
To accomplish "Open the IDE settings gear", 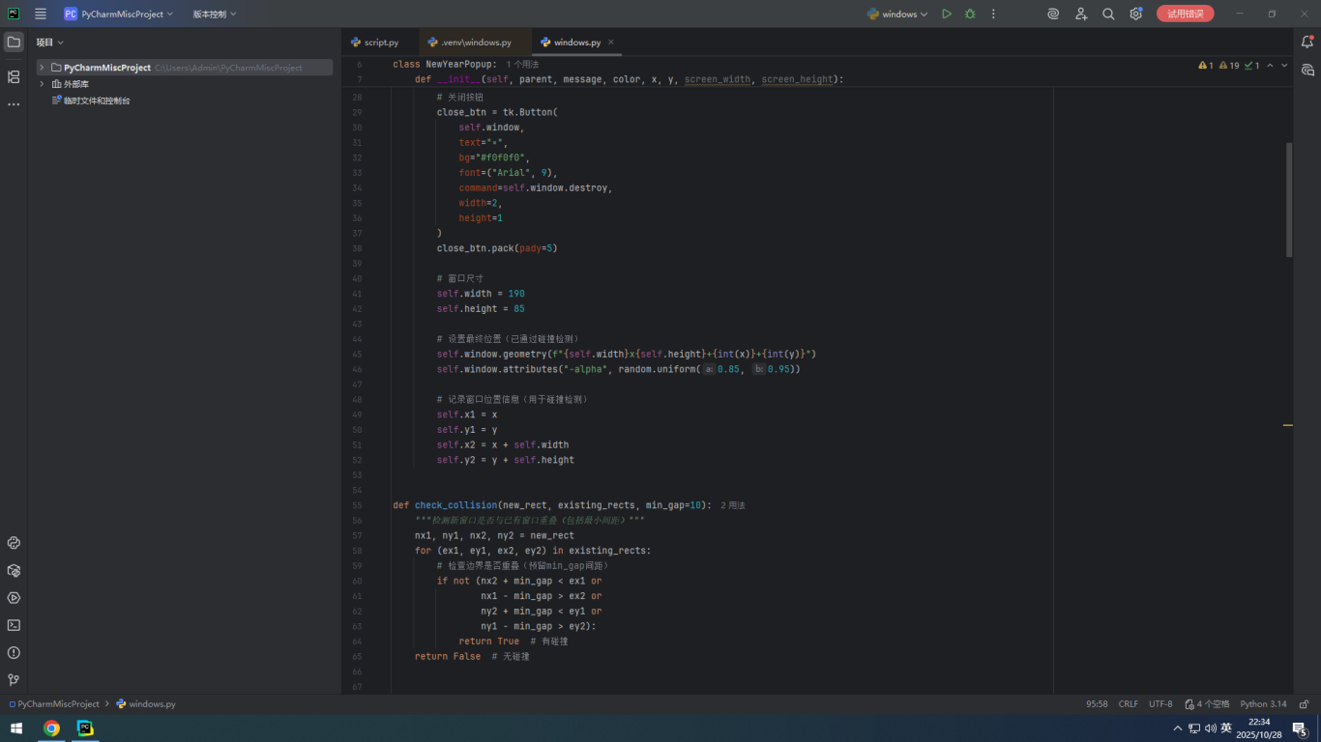I will pyautogui.click(x=1136, y=14).
